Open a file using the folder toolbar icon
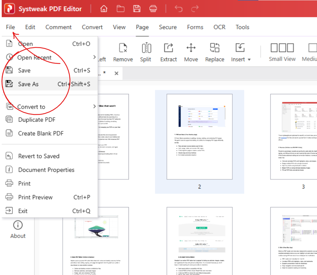The width and height of the screenshot is (317, 275). point(121,9)
